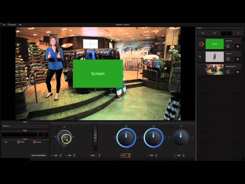Image resolution: width=245 pixels, height=184 pixels.
Task: Click right arrow of second rotation knob
Action: coord(165,138)
